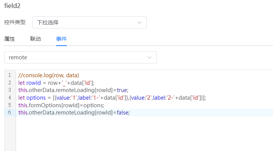The height and width of the screenshot is (151, 273).
Task: Click the 控件类型 label
Action: pos(15,22)
